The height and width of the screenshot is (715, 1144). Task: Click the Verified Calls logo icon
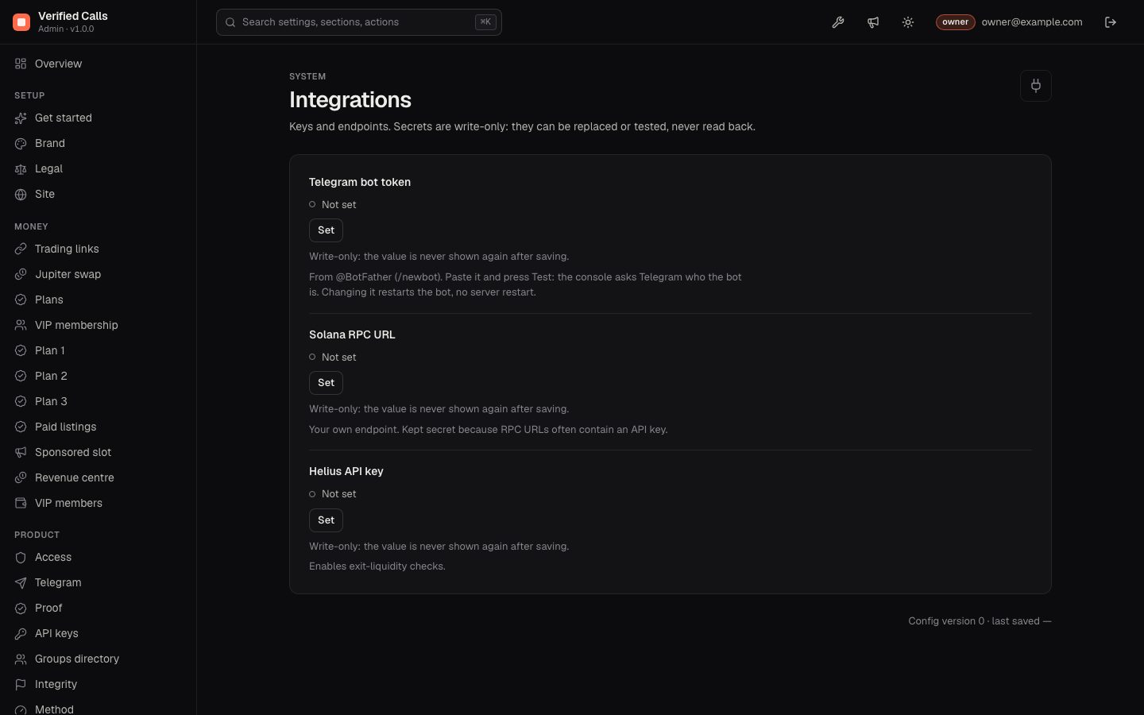tap(21, 22)
